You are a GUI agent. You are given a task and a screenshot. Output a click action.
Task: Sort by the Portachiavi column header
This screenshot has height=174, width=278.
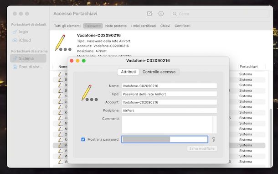click(248, 67)
